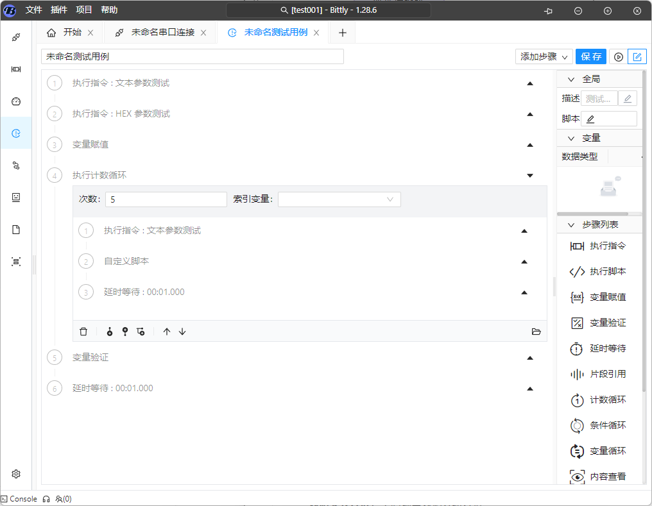Click the 计数循环 step icon
The image size is (652, 506).
click(x=577, y=400)
